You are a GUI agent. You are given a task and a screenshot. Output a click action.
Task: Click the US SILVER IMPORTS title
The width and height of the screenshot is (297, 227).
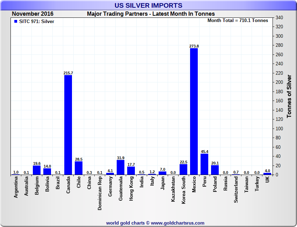[x=148, y=5]
